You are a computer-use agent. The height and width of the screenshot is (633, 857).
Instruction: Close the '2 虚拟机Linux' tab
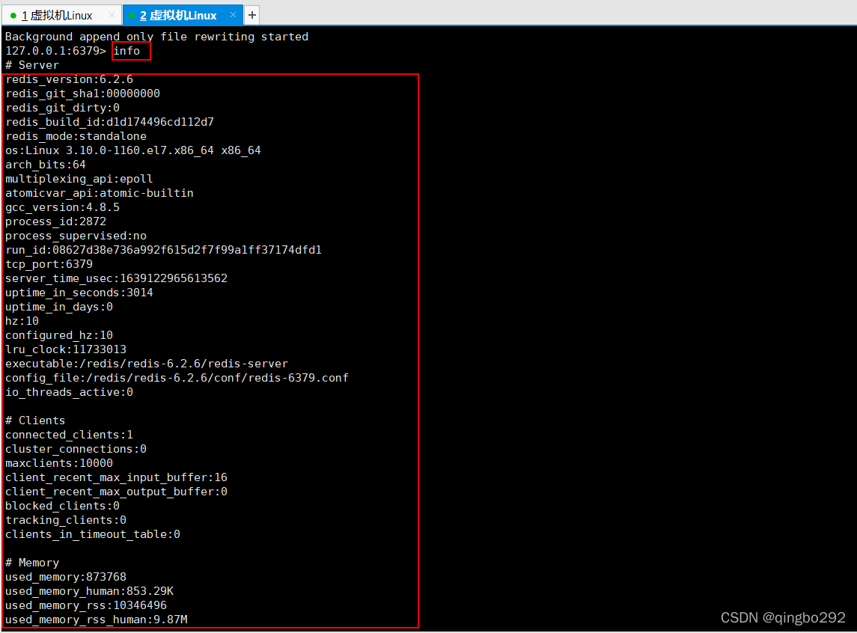coord(233,15)
